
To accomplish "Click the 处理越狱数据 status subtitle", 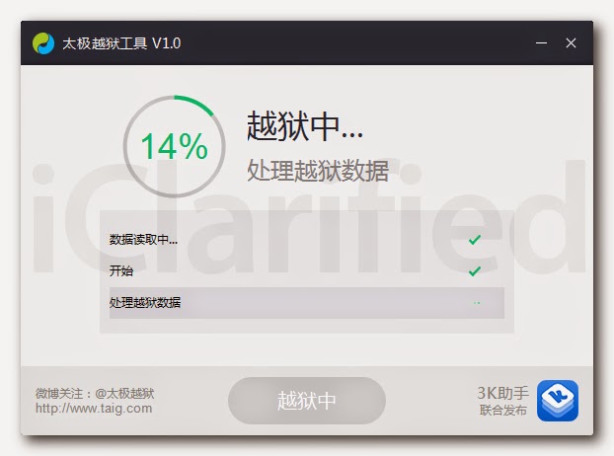I will [318, 171].
